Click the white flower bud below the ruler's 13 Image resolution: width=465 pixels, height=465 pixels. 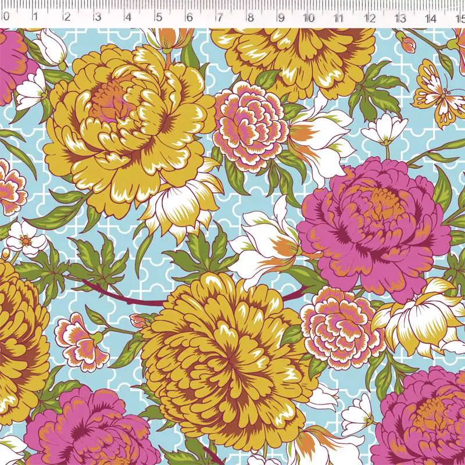(x=385, y=129)
